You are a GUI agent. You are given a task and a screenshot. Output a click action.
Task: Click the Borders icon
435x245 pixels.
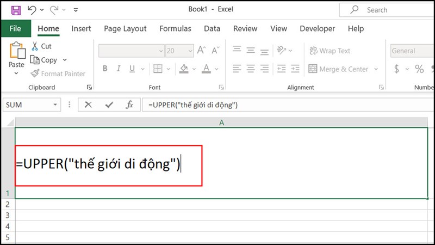158,69
